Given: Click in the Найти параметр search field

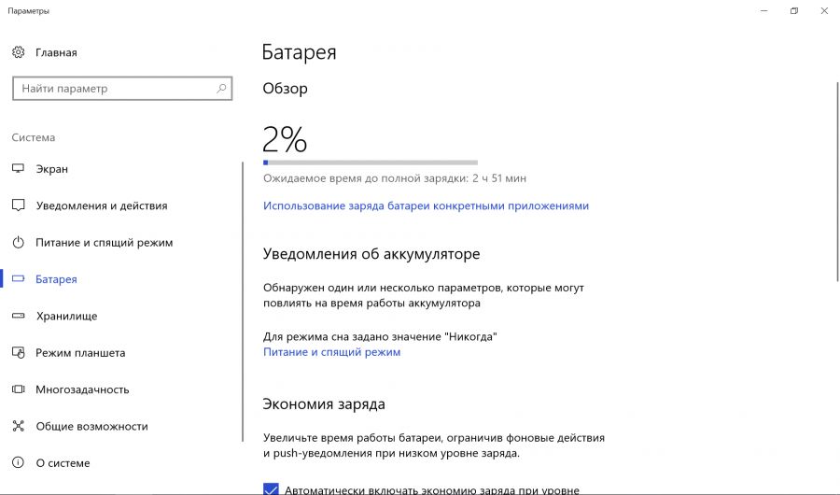Looking at the screenshot, I should 112,89.
